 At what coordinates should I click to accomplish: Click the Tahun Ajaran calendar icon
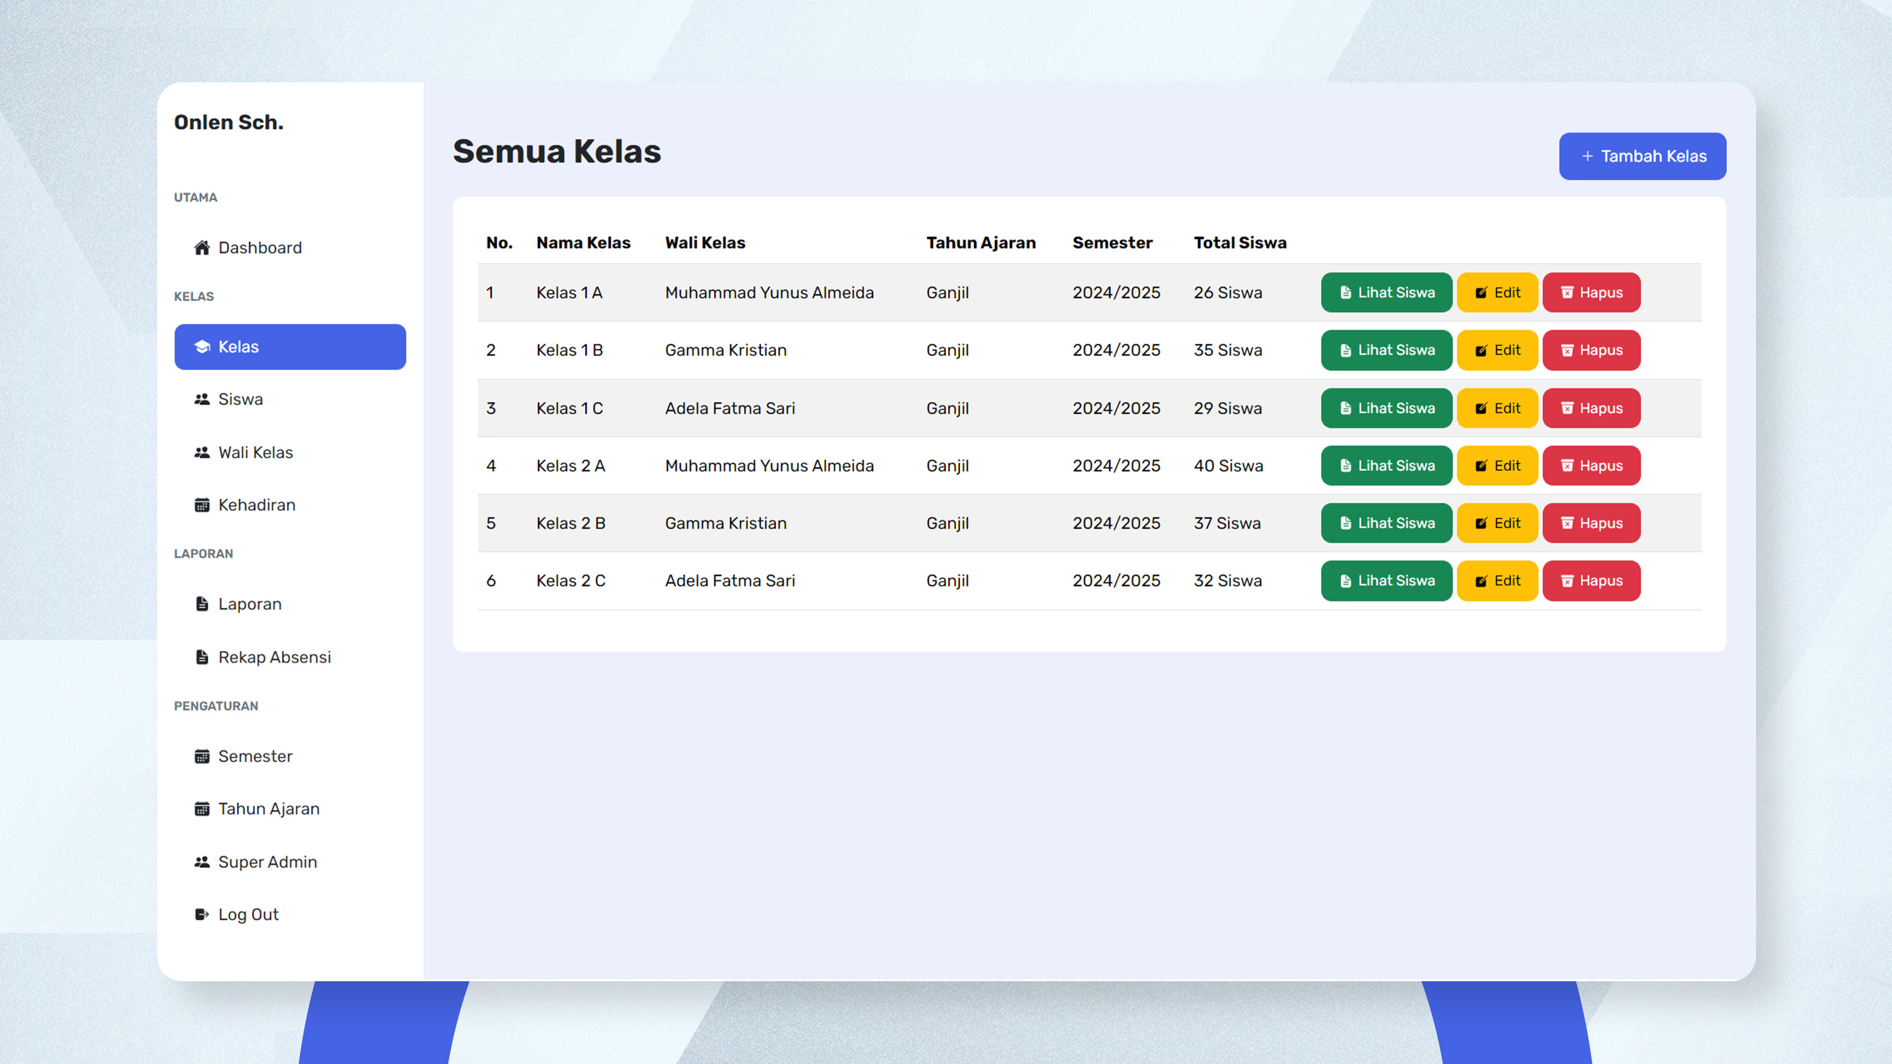pyautogui.click(x=202, y=808)
